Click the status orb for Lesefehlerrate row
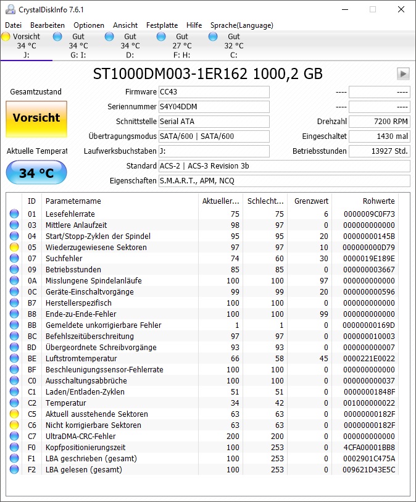Image resolution: width=416 pixels, height=502 pixels. tap(14, 214)
